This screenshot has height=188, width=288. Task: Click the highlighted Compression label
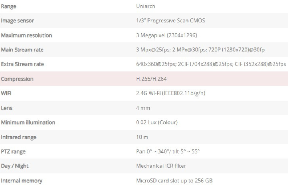pos(17,79)
